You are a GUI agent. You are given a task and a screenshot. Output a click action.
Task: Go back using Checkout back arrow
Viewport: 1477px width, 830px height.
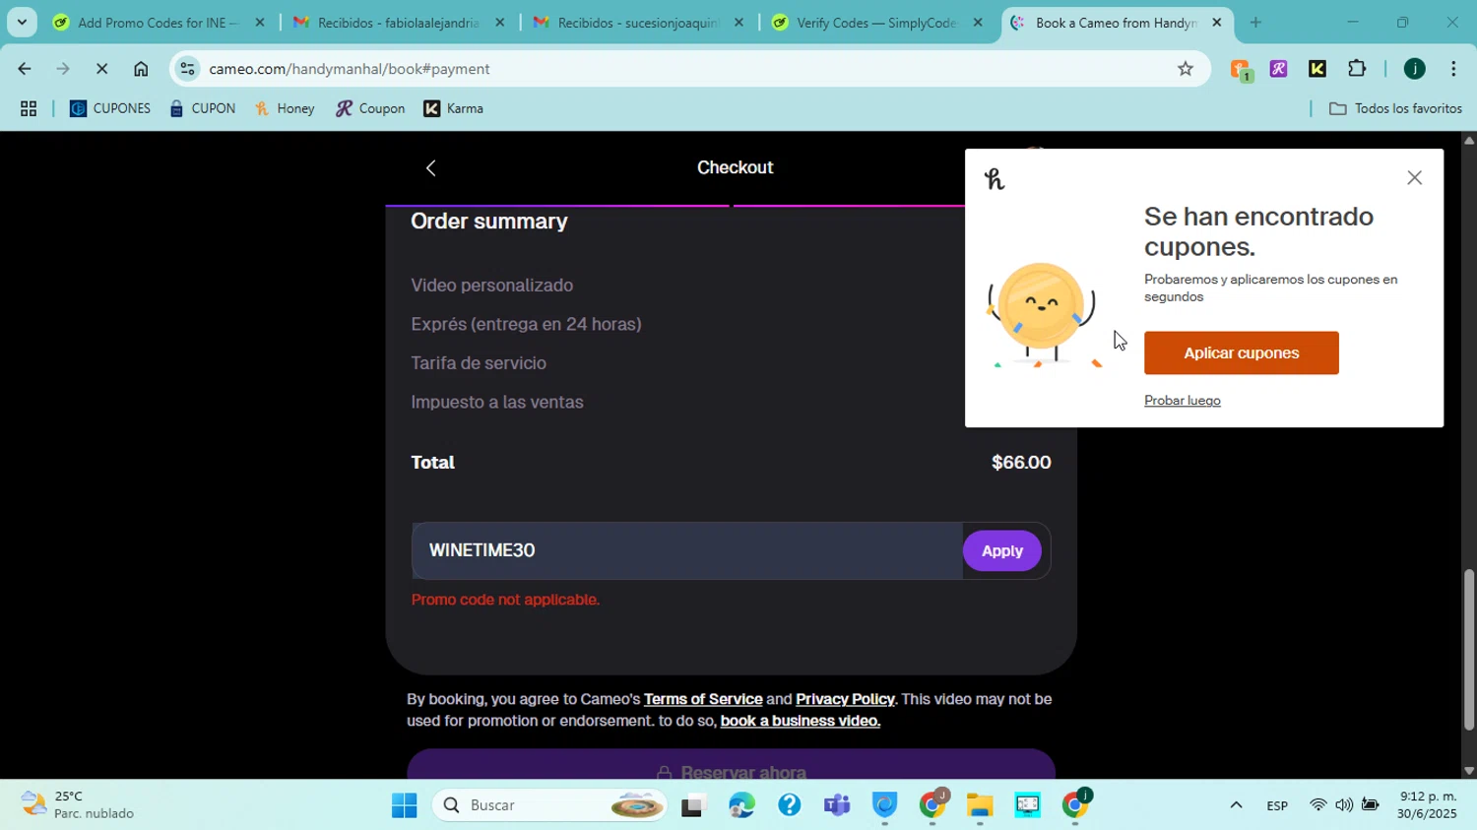pos(430,168)
